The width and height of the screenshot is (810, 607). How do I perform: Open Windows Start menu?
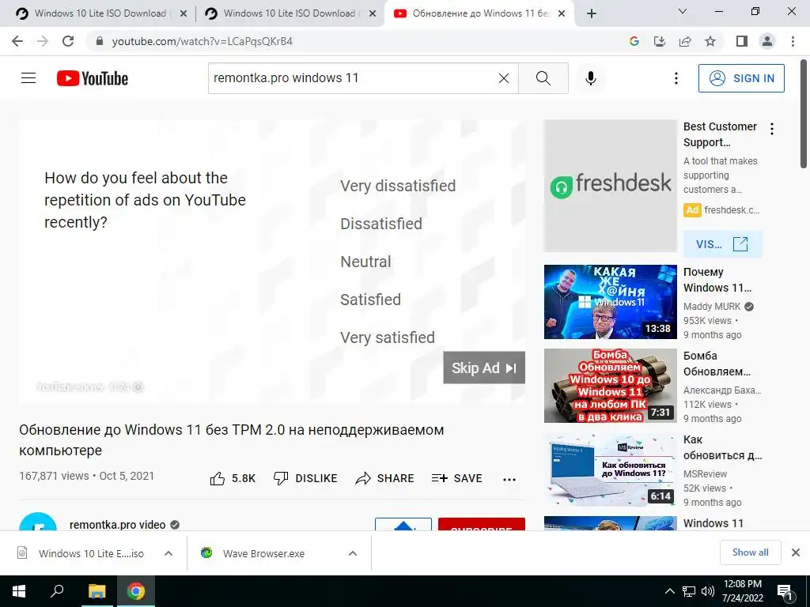pos(19,591)
